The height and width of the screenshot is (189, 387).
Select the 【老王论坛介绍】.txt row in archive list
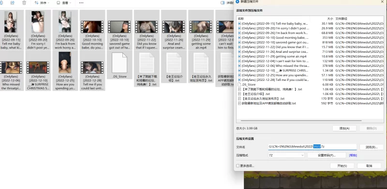pyautogui.click(x=311, y=94)
